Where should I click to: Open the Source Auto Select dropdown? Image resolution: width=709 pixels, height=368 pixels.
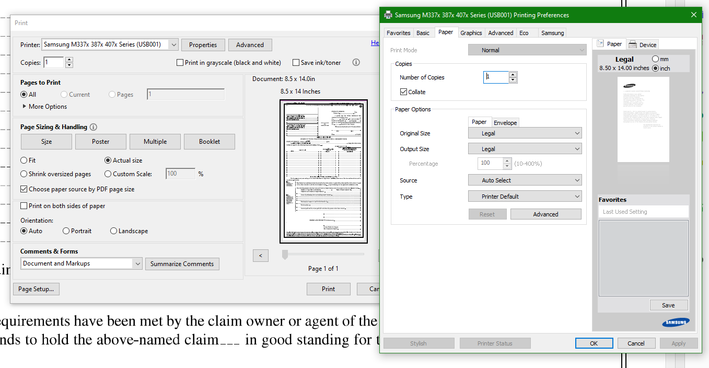[524, 180]
